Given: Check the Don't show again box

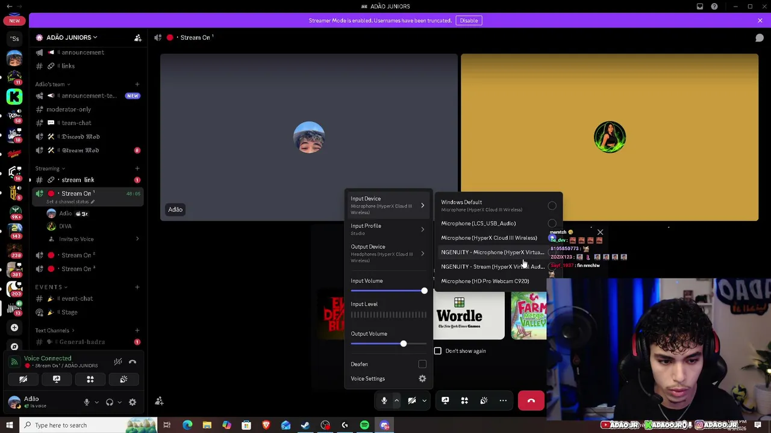Looking at the screenshot, I should [438, 351].
